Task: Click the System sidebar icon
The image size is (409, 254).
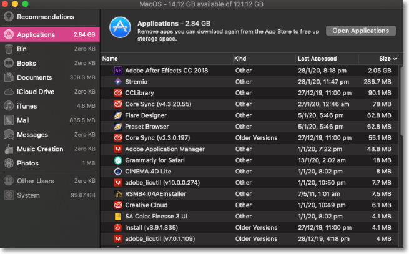Action: tap(9, 195)
